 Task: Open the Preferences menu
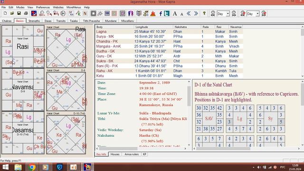43,7
